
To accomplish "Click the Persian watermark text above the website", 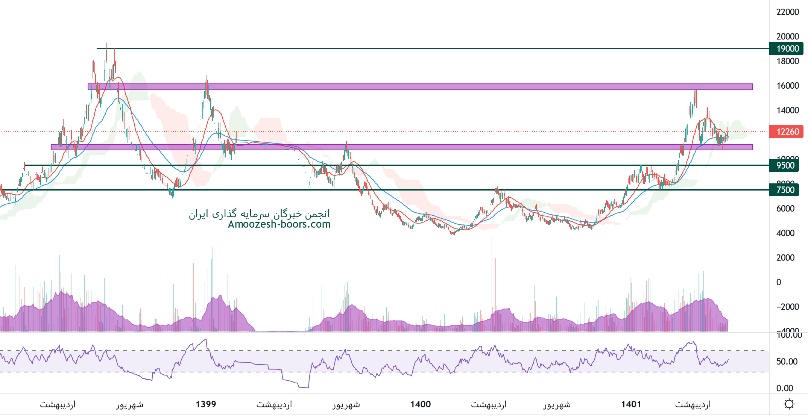I will coord(259,214).
